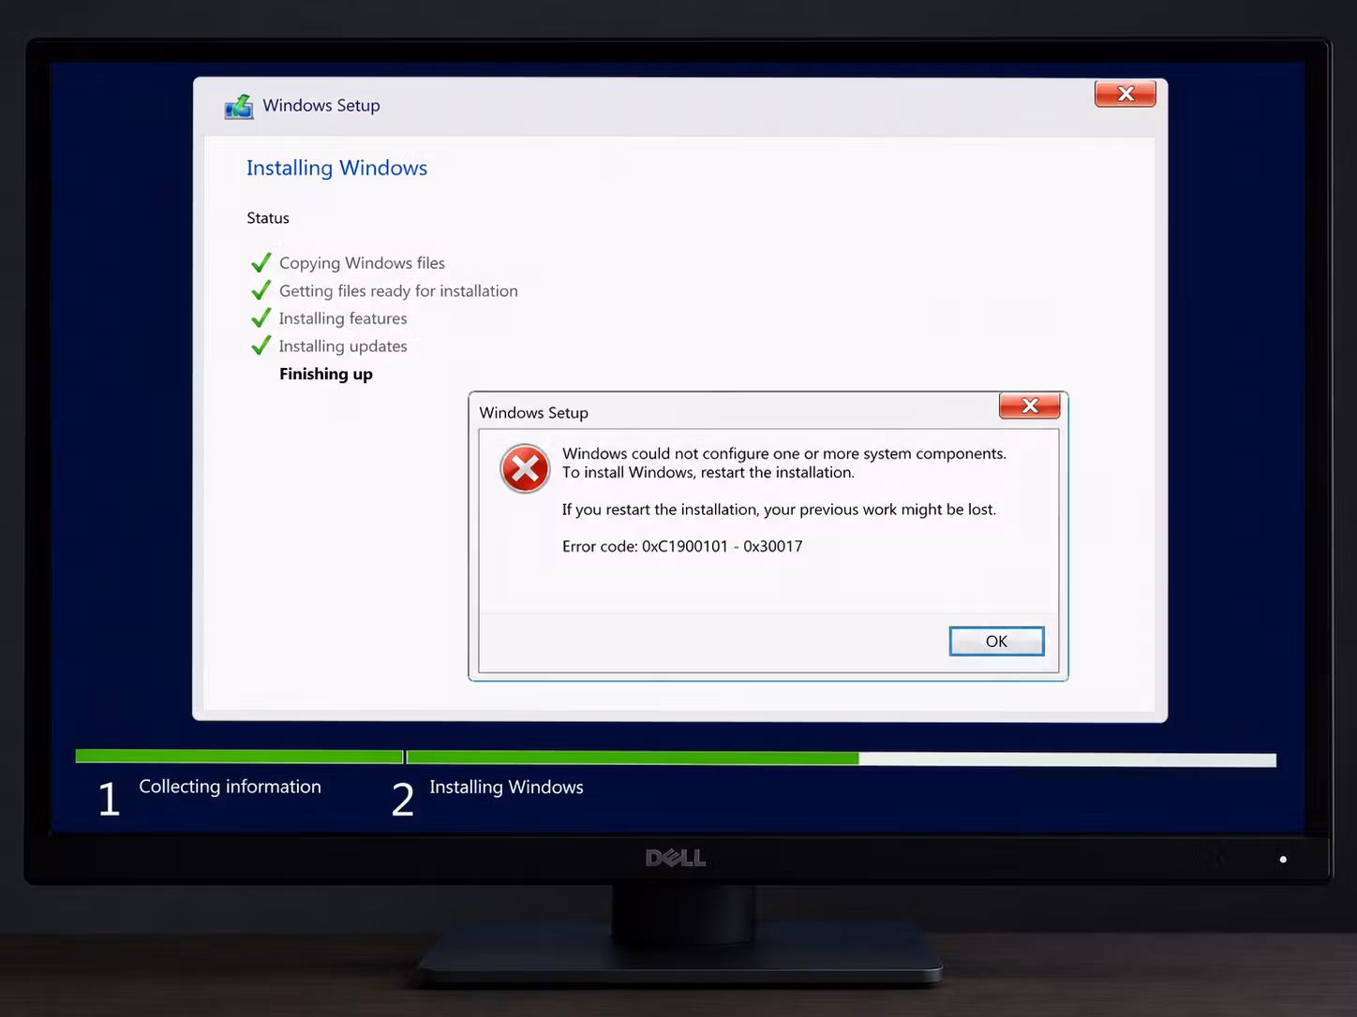Click the Collecting information progress bar segment
This screenshot has height=1017, width=1357.
239,757
